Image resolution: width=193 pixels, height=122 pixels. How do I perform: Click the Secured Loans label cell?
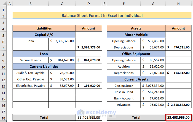tap(30, 60)
